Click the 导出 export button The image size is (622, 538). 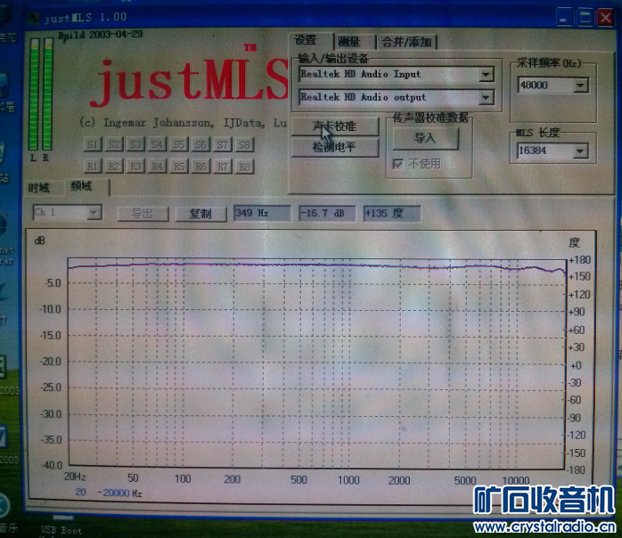(143, 214)
